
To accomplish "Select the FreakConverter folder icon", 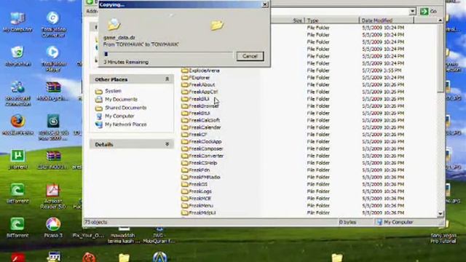I will coord(185,156).
